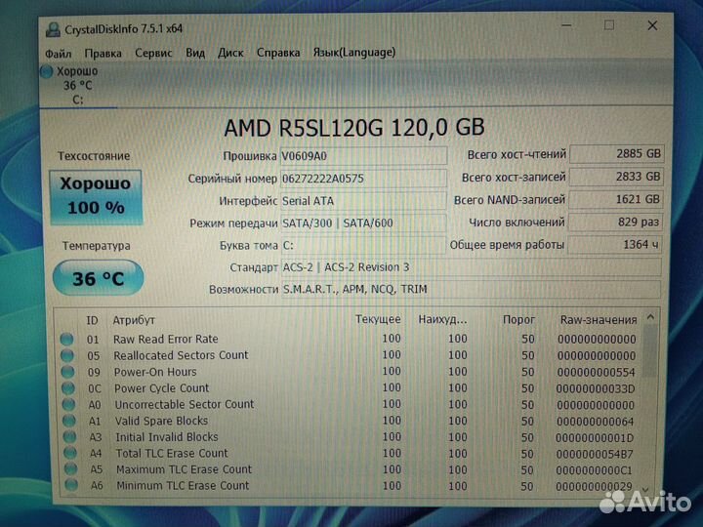Click the Интерфейс field Serial ATA

(363, 201)
